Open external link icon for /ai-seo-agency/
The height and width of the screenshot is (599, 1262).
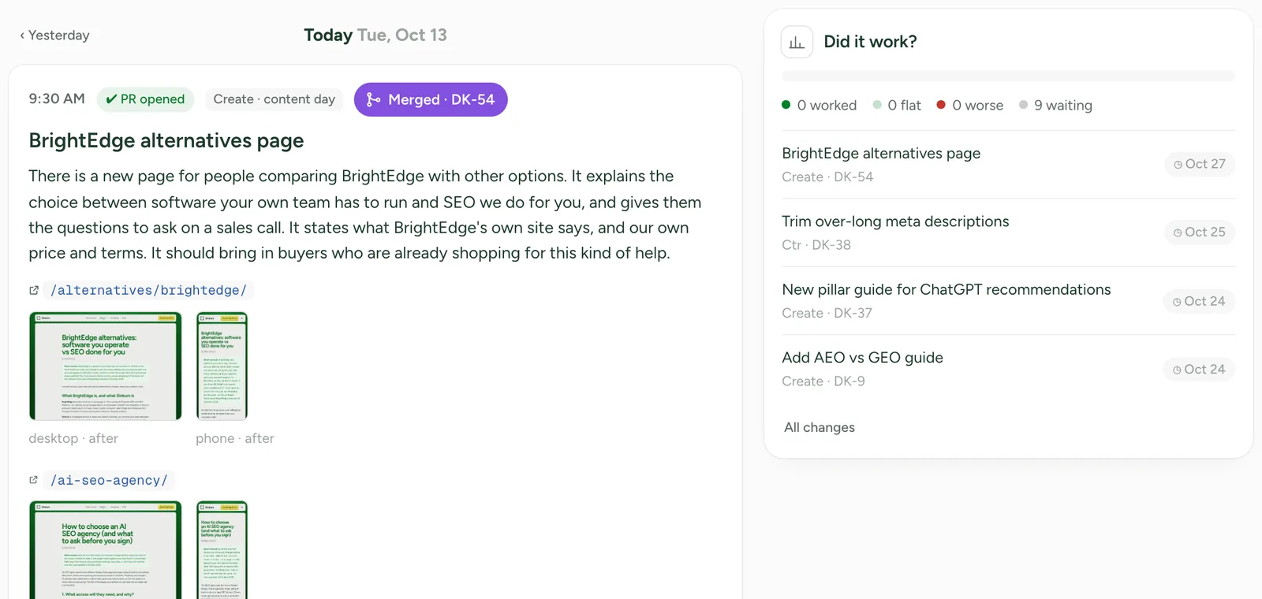34,480
